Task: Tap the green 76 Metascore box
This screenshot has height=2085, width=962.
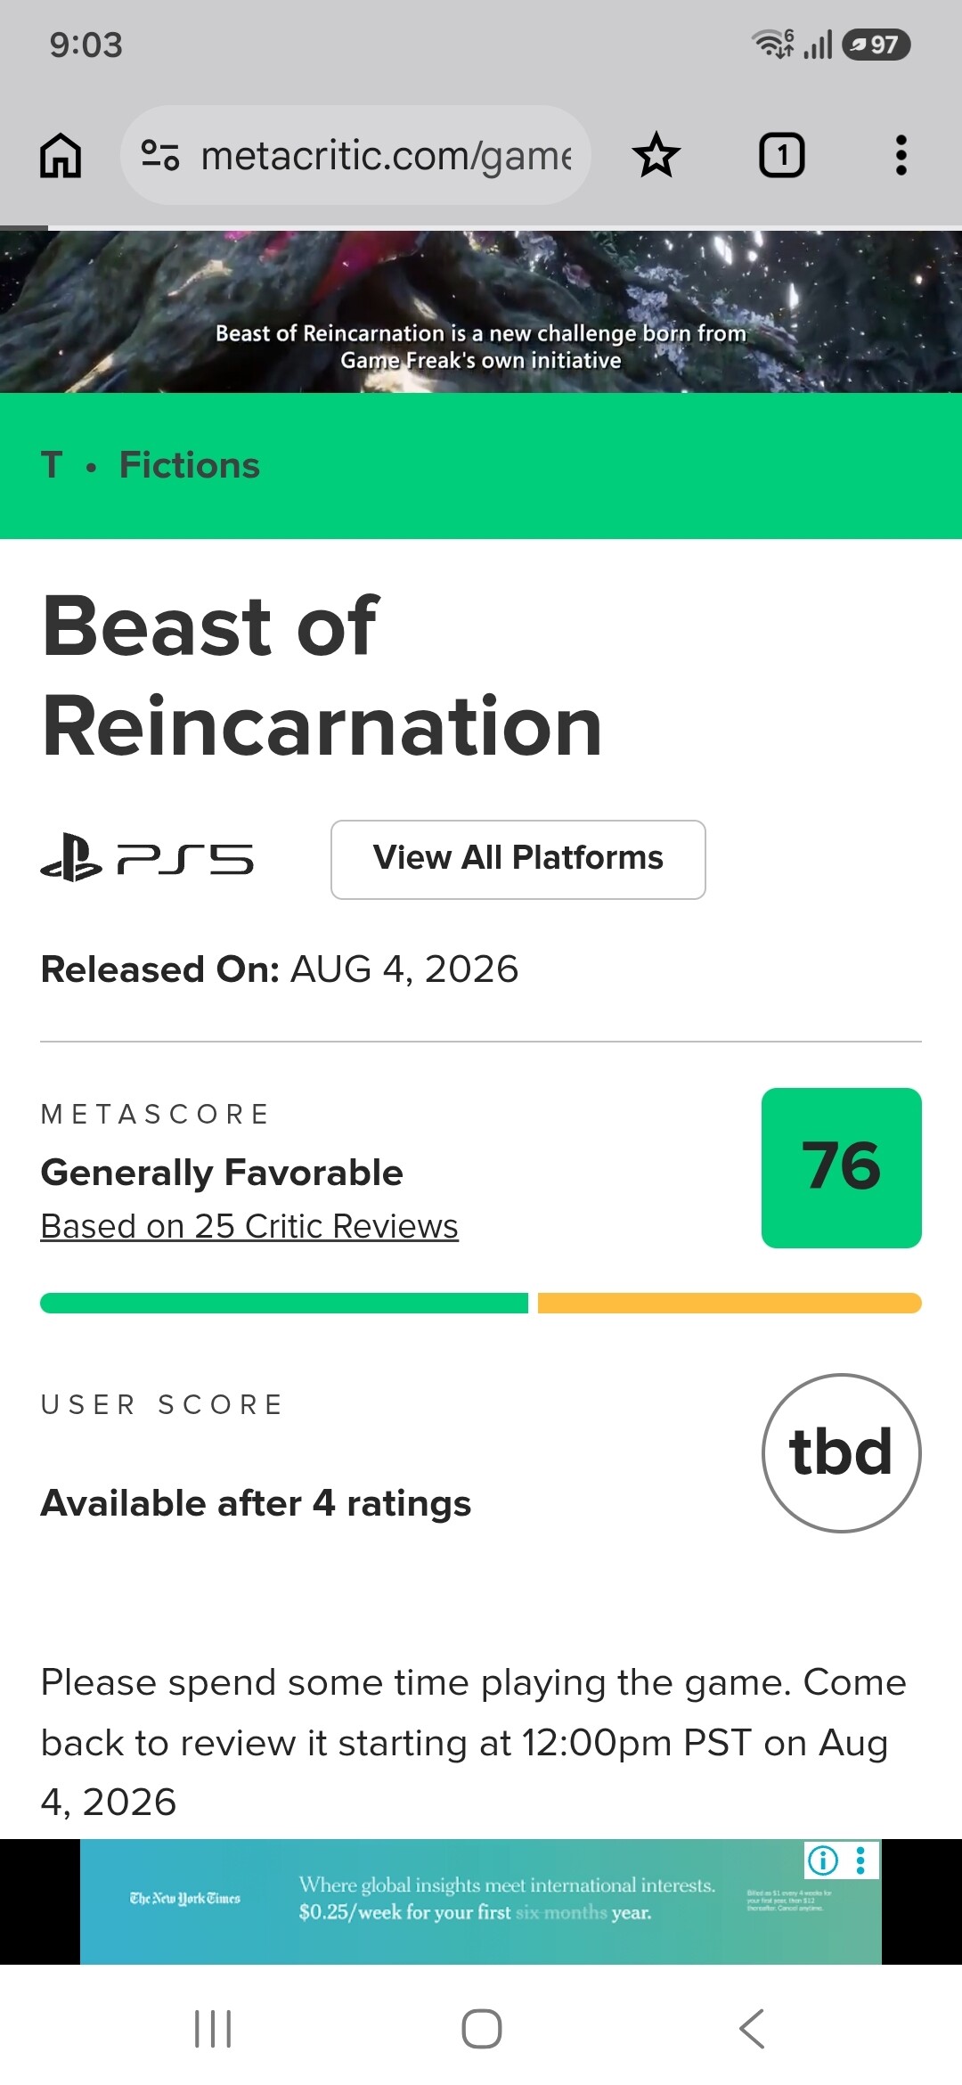Action: (842, 1167)
